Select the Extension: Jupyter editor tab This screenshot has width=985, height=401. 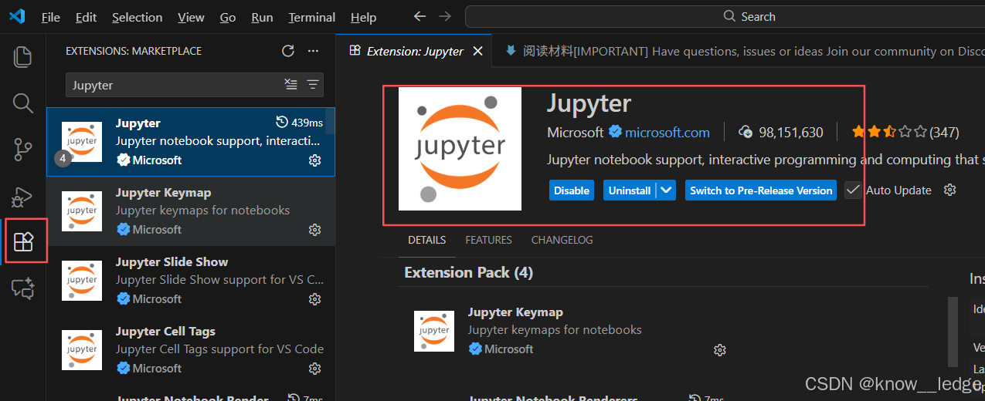416,51
